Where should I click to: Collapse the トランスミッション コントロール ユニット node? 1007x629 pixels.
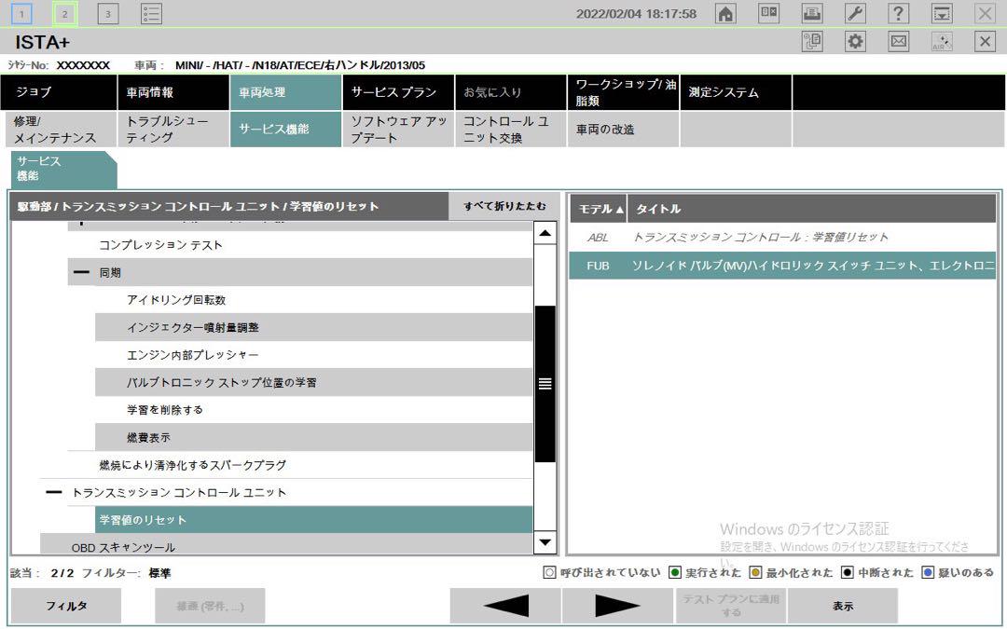[54, 492]
